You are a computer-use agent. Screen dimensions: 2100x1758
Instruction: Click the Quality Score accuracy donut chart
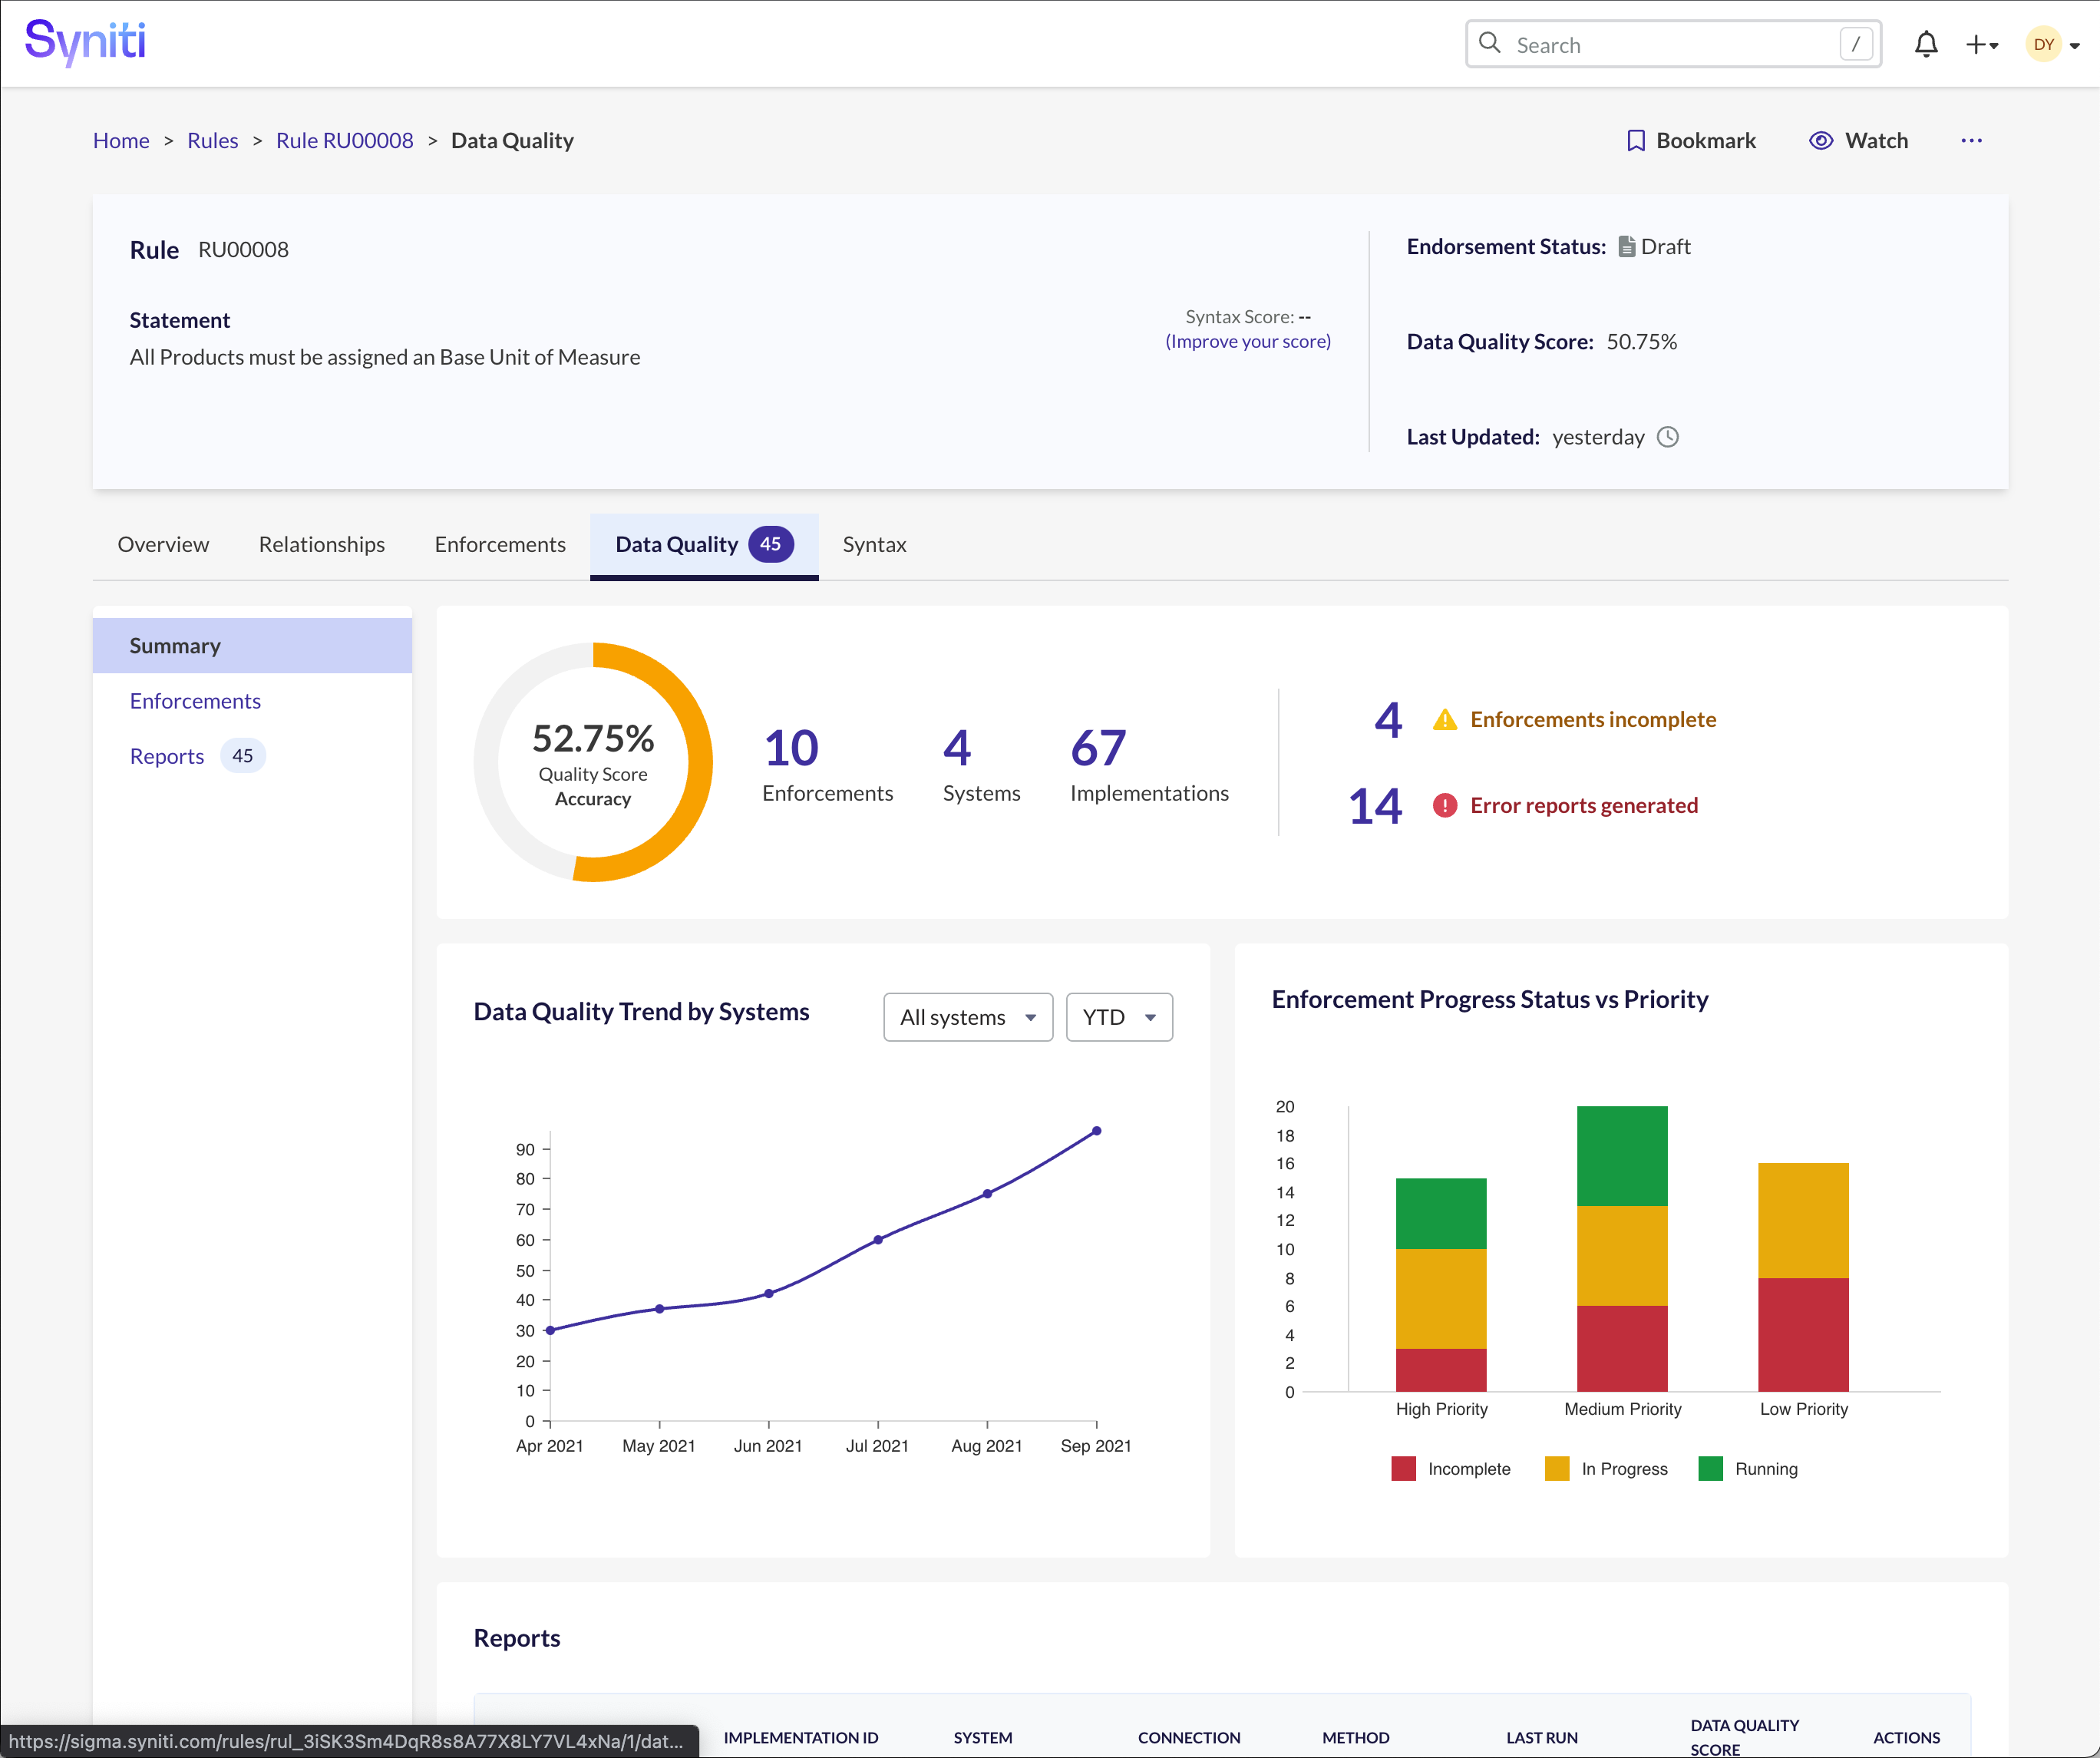coord(594,761)
